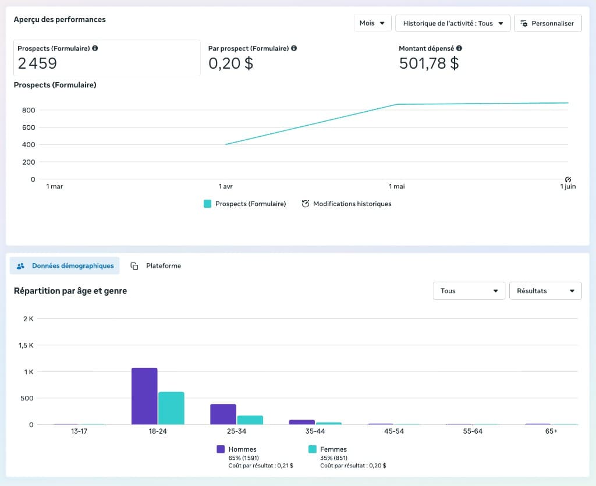Click the 55-64 age group label

pyautogui.click(x=473, y=431)
